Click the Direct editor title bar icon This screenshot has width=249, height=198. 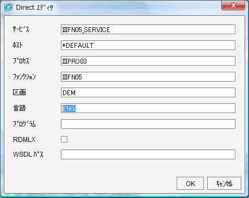click(x=9, y=8)
